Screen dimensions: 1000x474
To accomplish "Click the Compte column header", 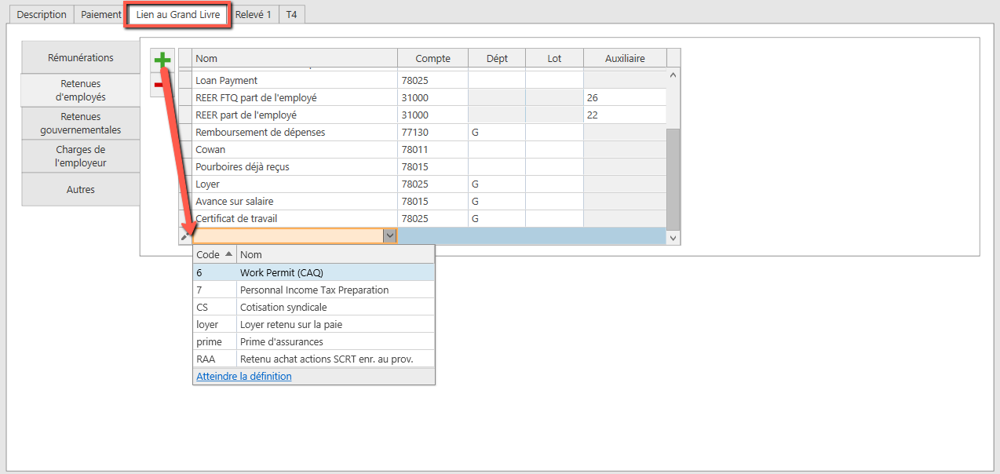I will (433, 58).
